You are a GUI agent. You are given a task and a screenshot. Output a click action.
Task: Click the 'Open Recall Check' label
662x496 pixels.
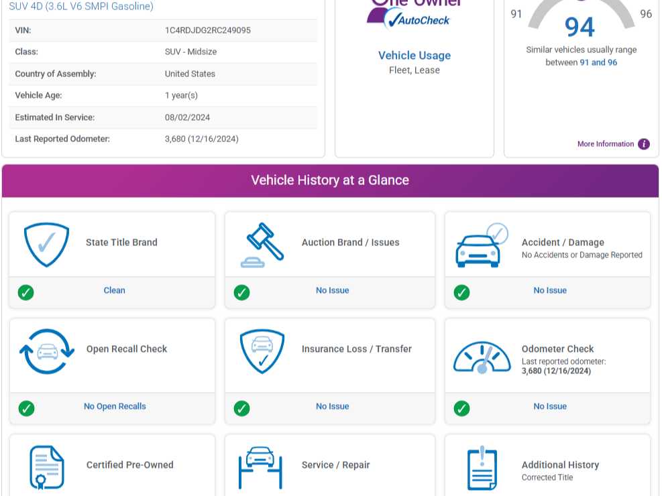(127, 349)
